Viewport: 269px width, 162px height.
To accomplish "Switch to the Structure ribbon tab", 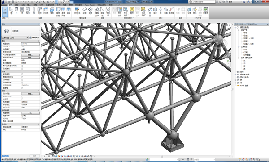I will 17,5.
